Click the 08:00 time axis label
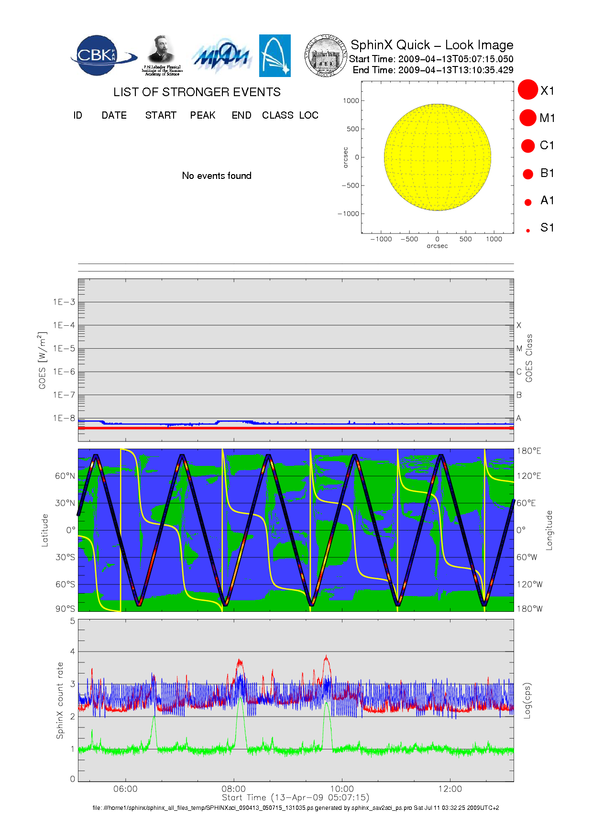 pyautogui.click(x=233, y=789)
